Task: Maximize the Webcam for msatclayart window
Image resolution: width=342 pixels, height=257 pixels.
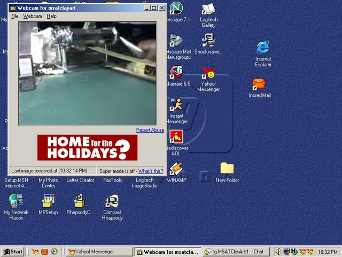Action: point(154,8)
